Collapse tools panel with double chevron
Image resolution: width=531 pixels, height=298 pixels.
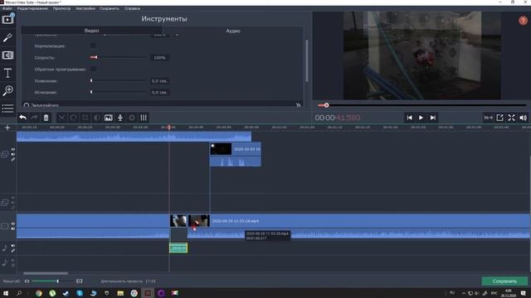[x=299, y=105]
